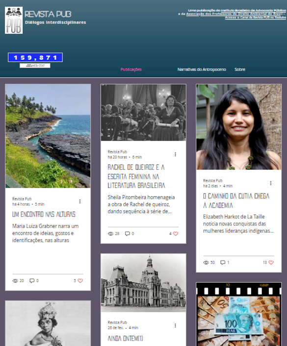Like the Caminho da Cutia post heart

tap(271, 262)
